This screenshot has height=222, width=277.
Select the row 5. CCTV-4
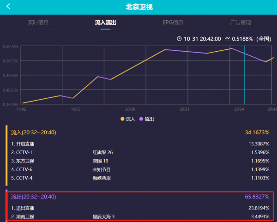click(140, 178)
